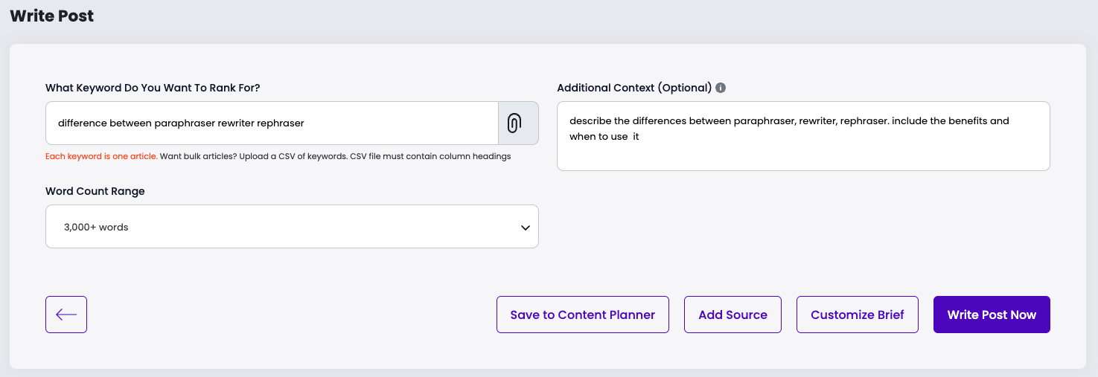Place cursor after the word 'rephraser' in keyword field
This screenshot has height=377, width=1098.
(306, 123)
